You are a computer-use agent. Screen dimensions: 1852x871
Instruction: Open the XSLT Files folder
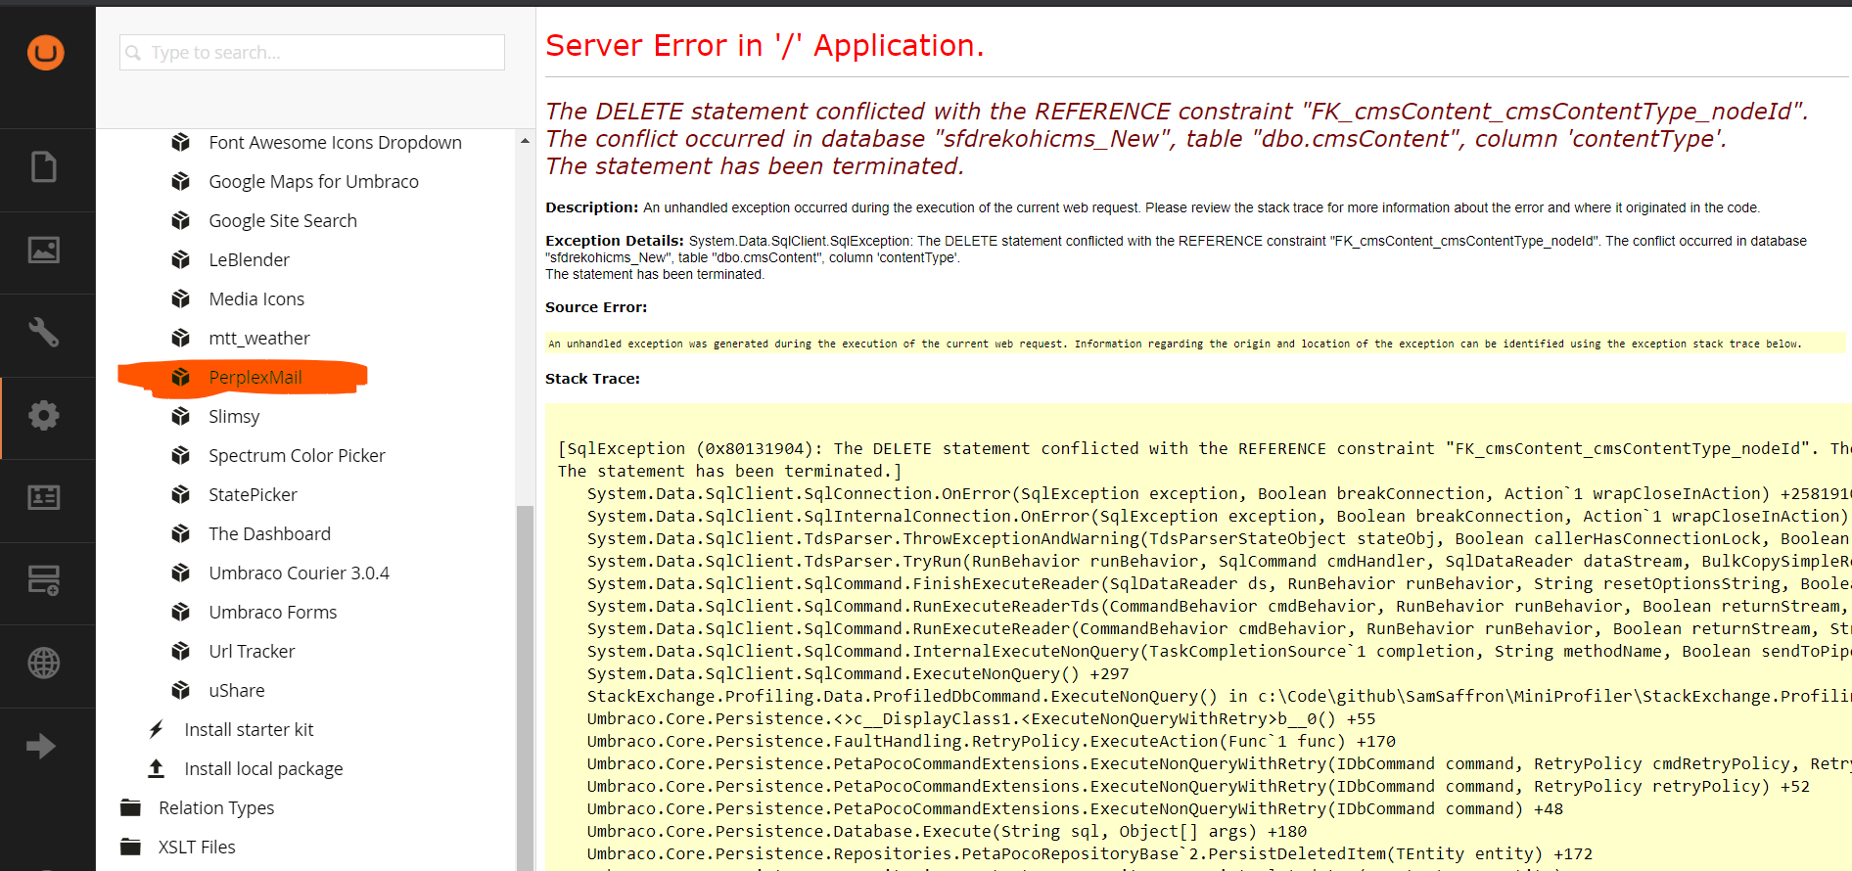point(197,848)
